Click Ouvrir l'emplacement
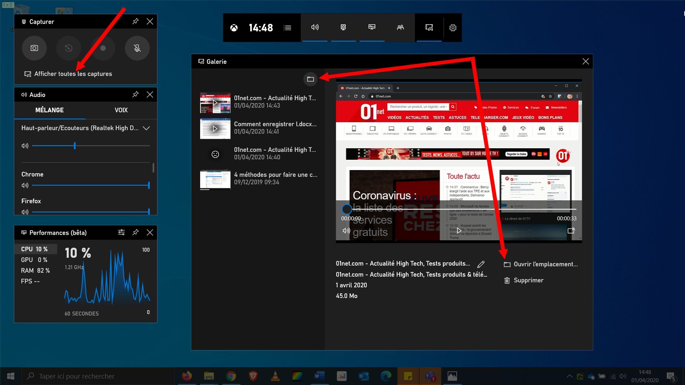The width and height of the screenshot is (685, 385). [541, 264]
